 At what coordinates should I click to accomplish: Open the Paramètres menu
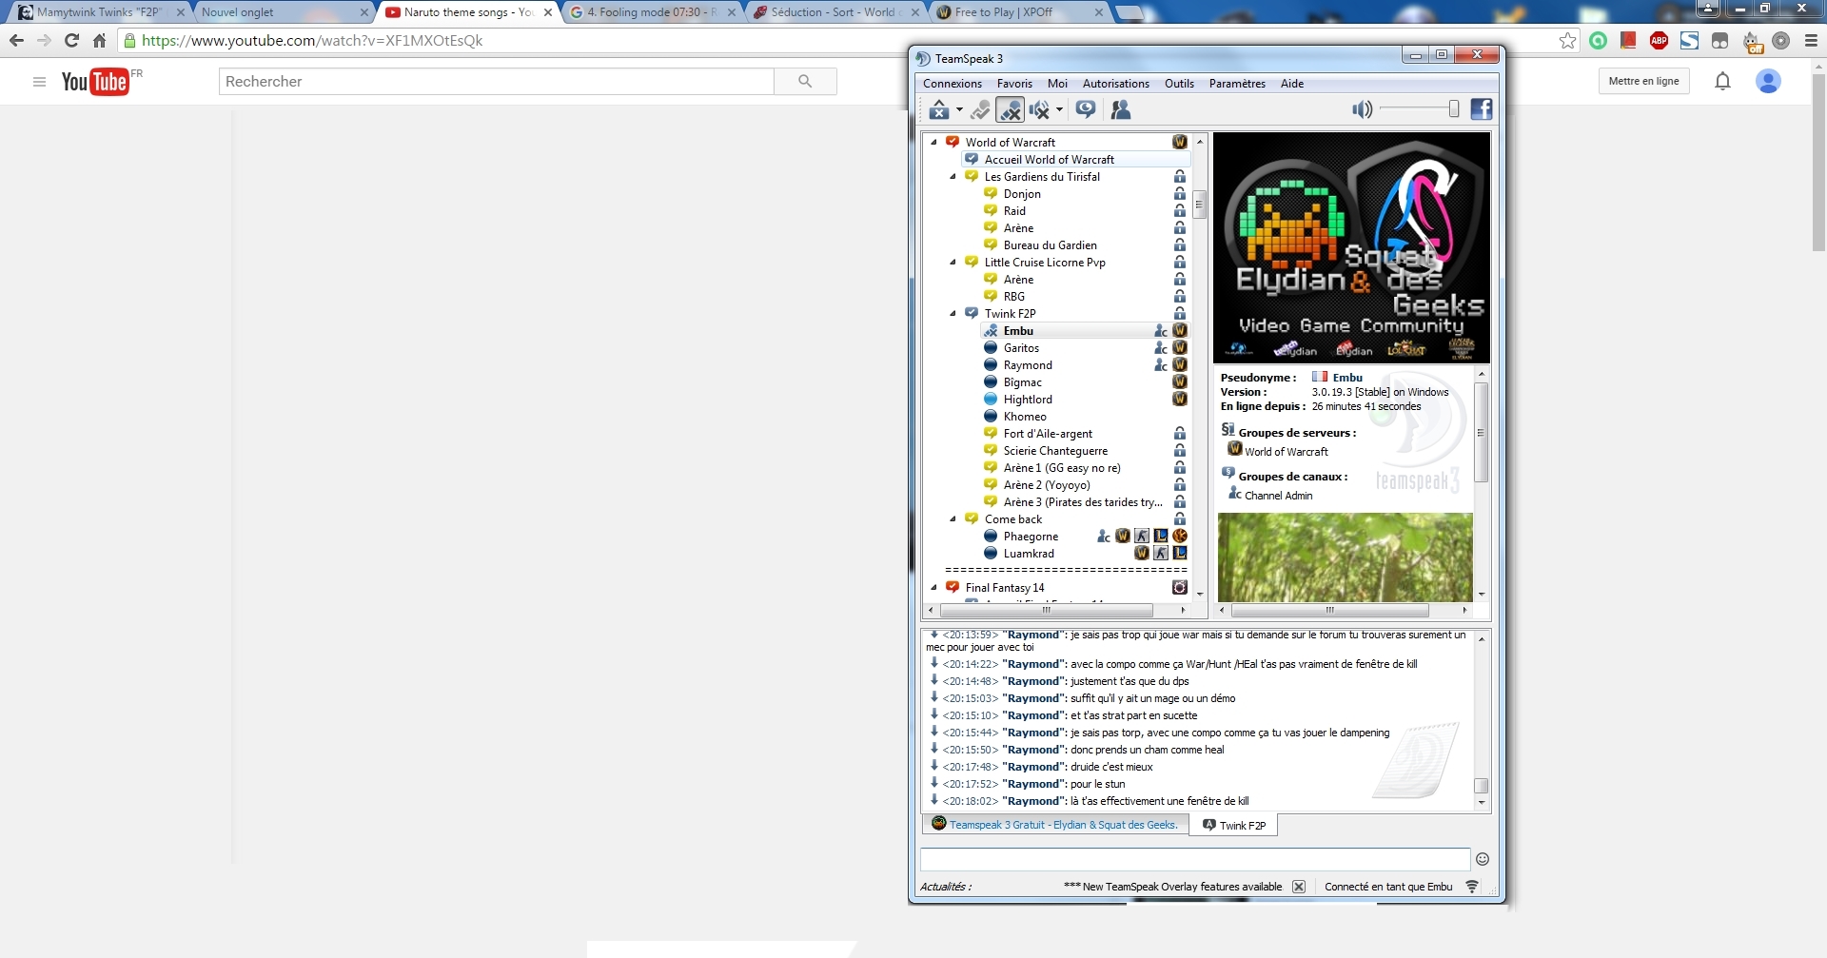coord(1237,84)
